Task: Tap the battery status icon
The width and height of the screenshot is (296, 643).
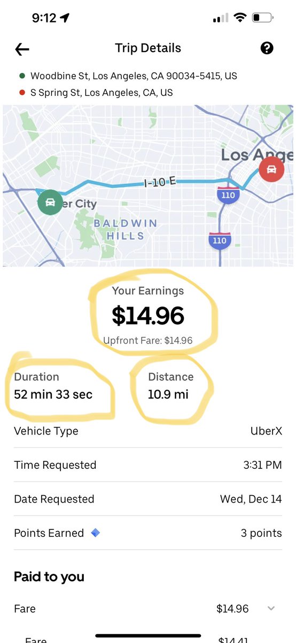Action: pos(263,18)
